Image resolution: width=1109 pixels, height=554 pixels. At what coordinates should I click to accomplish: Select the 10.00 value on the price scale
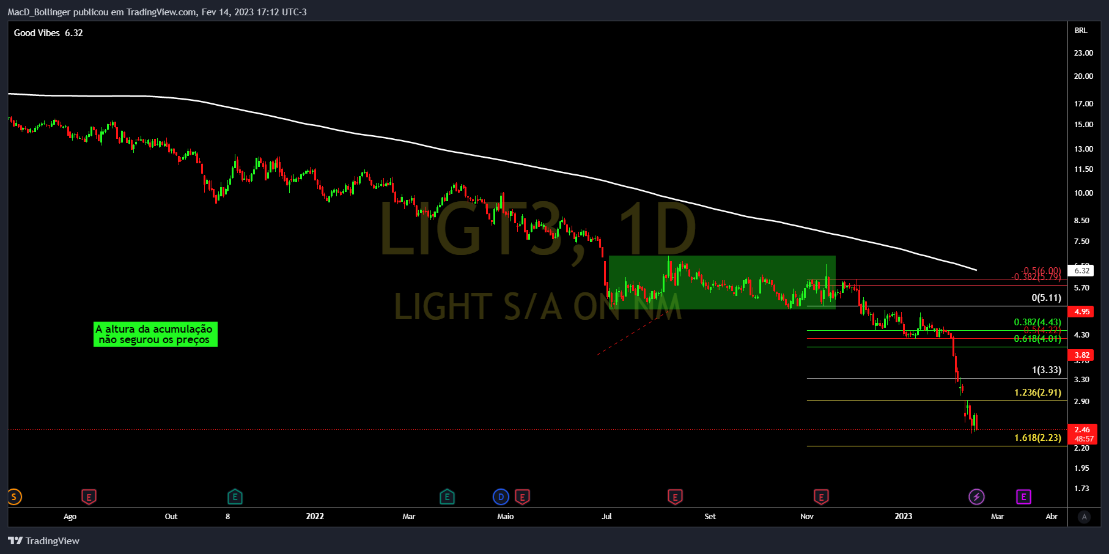[1083, 193]
